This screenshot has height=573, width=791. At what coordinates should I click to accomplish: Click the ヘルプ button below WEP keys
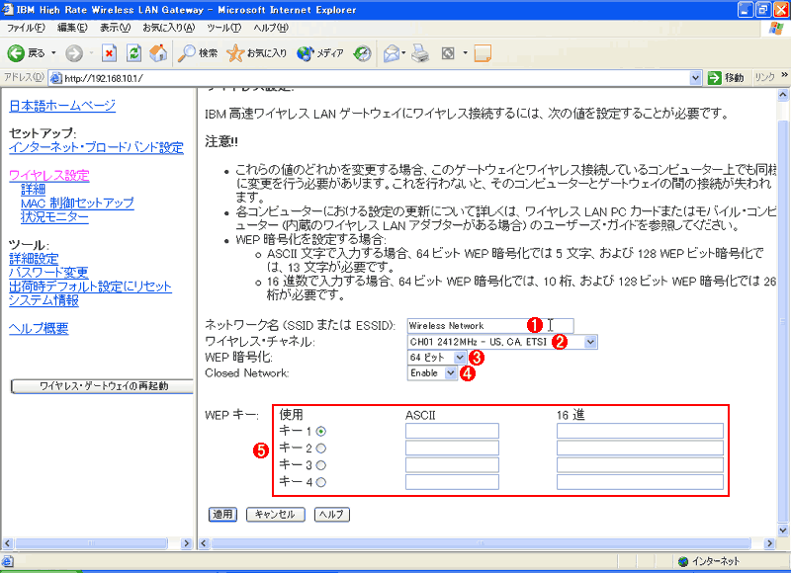click(x=332, y=515)
